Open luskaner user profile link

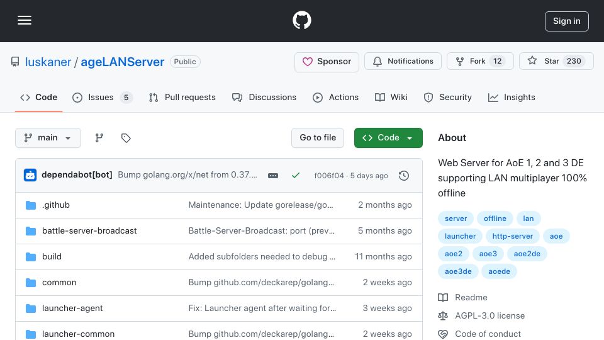coord(48,62)
